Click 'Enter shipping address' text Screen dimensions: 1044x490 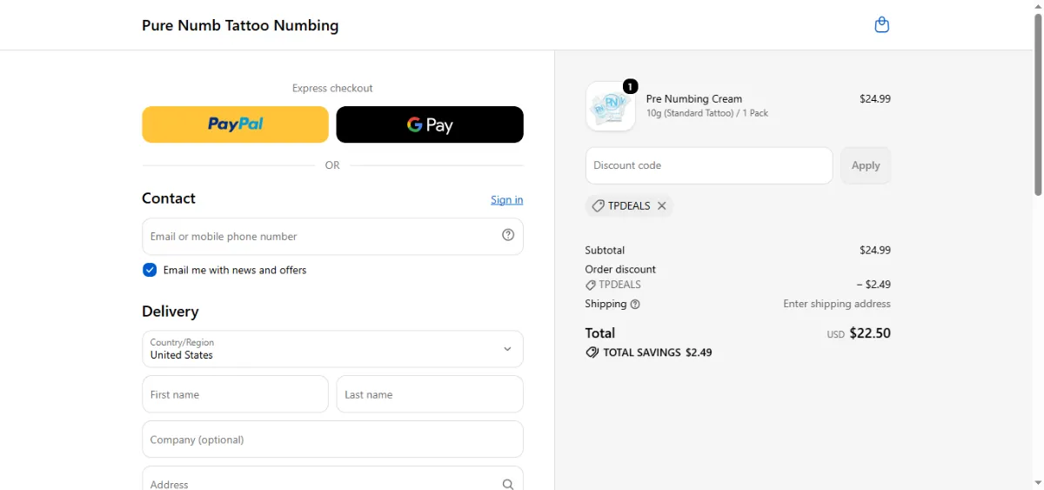coord(837,304)
